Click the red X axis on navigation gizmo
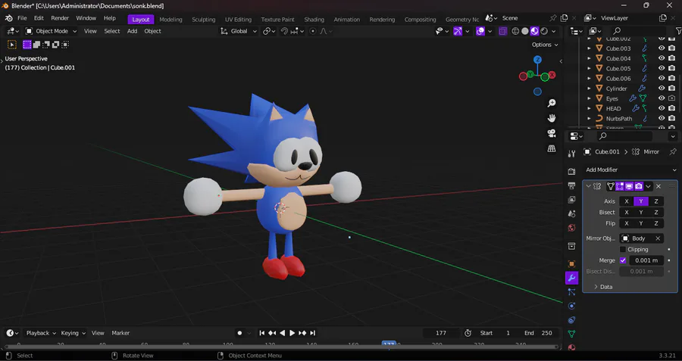The width and height of the screenshot is (682, 361). pos(552,75)
